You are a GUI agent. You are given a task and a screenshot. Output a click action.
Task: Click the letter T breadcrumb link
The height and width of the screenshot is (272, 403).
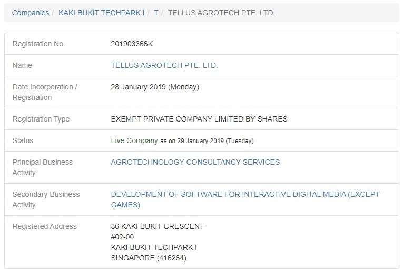click(156, 13)
